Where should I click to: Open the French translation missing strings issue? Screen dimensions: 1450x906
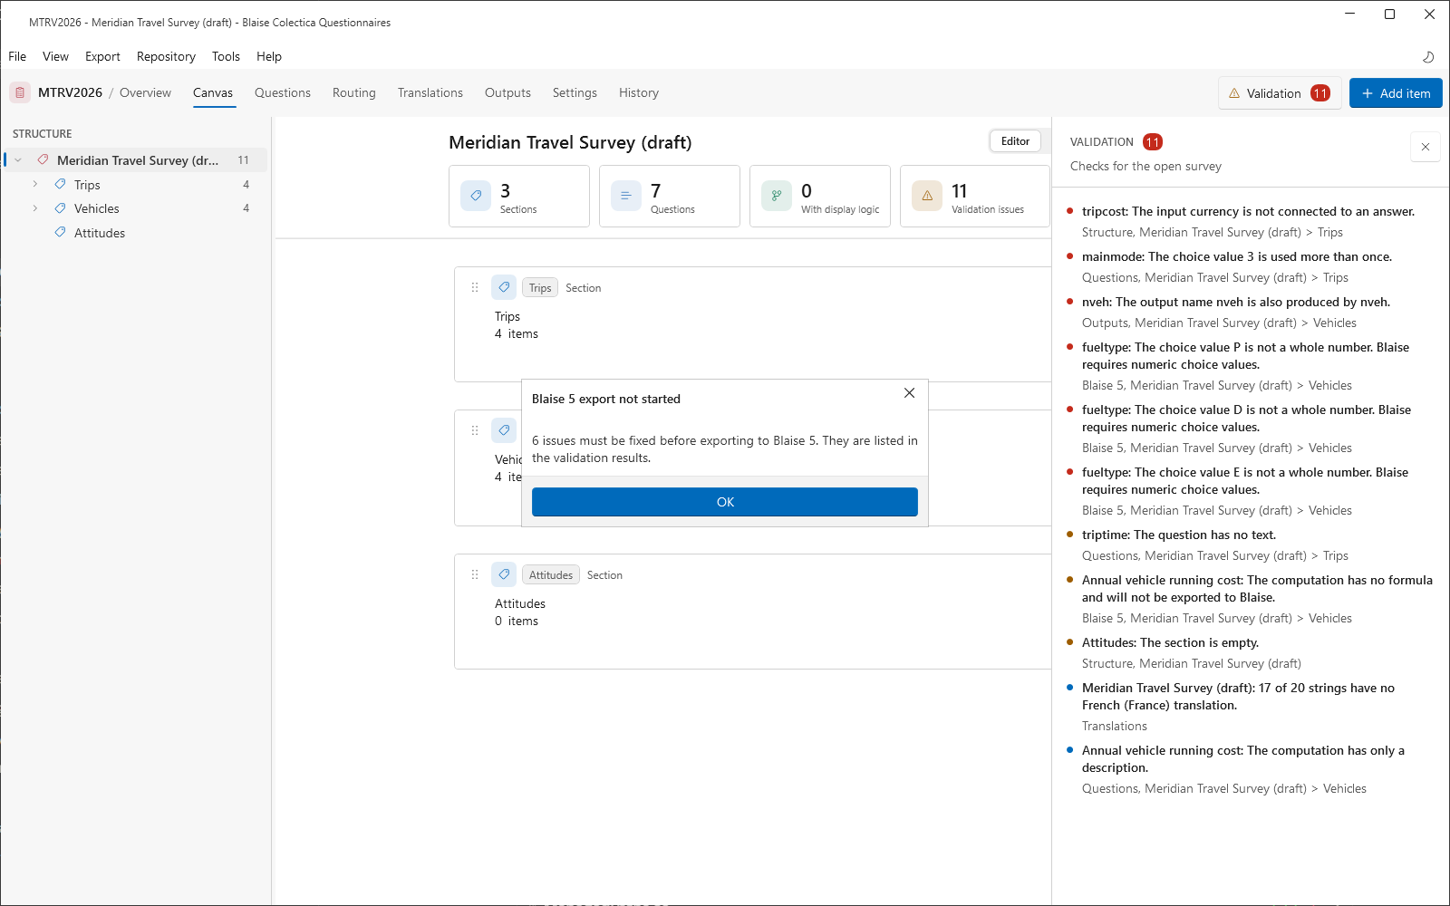point(1251,707)
